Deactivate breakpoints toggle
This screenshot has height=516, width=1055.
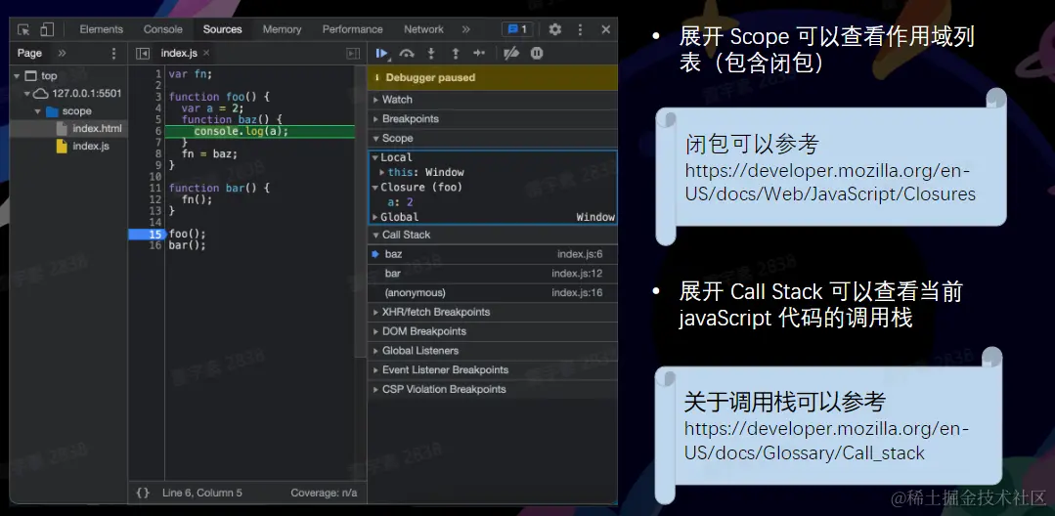[511, 53]
